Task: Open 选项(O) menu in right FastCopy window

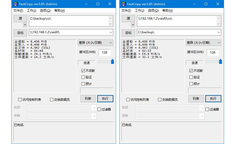Action: click(153, 11)
